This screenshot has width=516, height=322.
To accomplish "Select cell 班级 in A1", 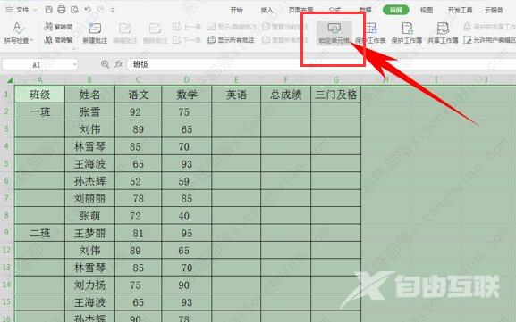I will [40, 95].
